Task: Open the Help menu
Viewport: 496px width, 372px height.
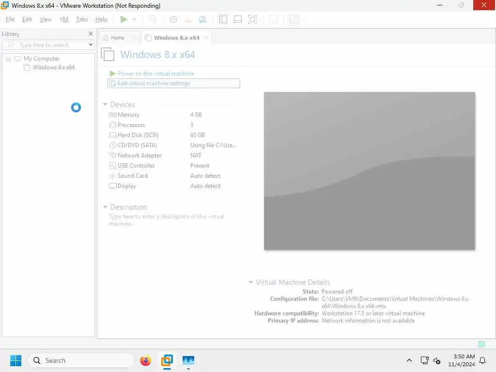Action: click(101, 19)
